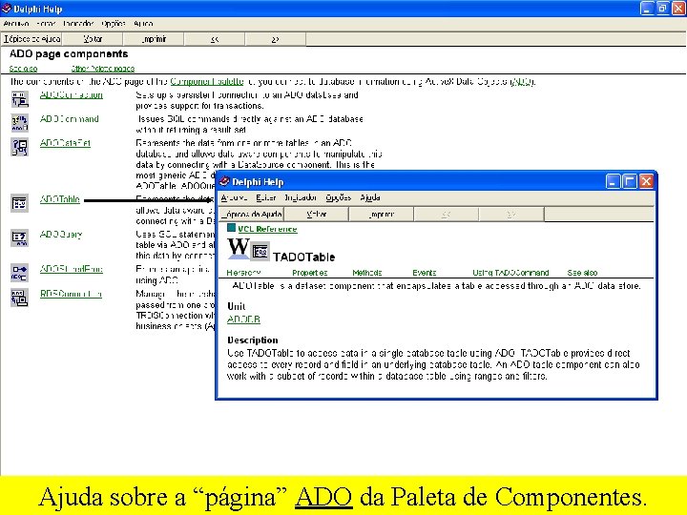Minimize the popup Delphi Help window
The height and width of the screenshot is (515, 687).
pos(613,181)
